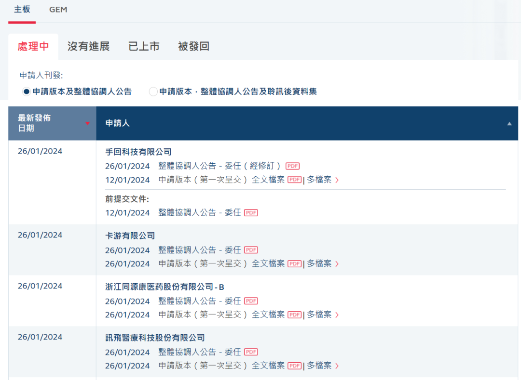Open PDF icon for 卡游有限公司 application full text
Viewport: 521px width, 380px height.
click(x=294, y=264)
